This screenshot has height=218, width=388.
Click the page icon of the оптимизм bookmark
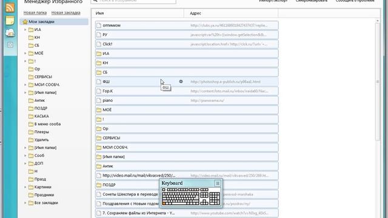(99, 25)
